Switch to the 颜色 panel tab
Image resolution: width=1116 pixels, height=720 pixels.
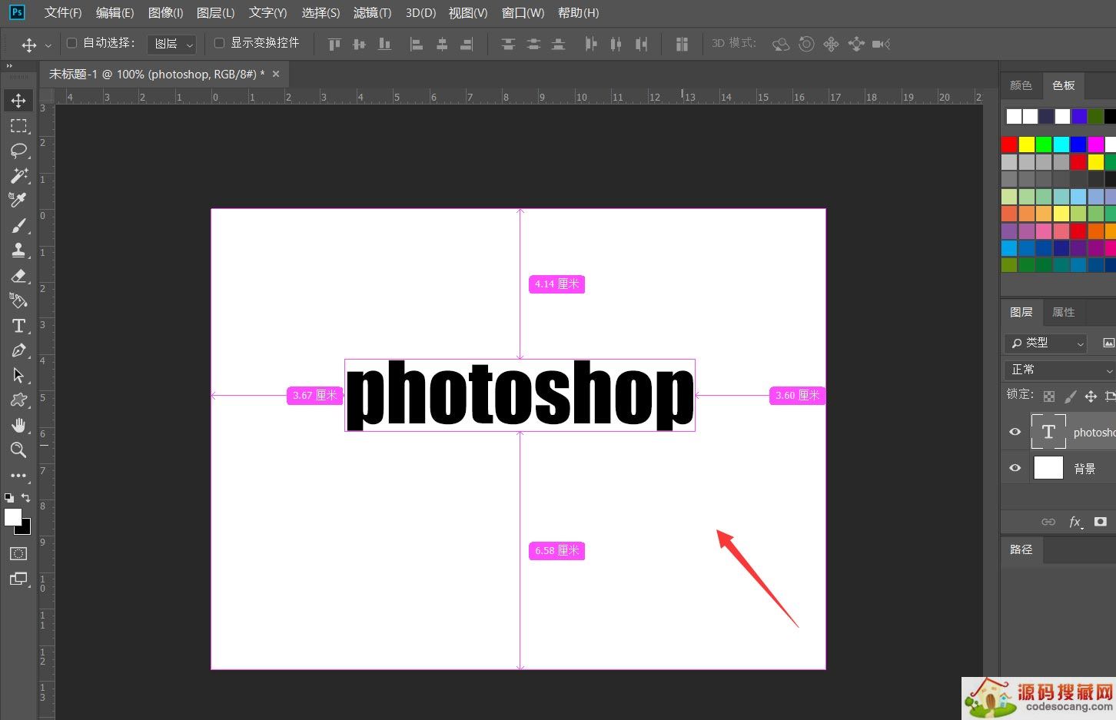pos(1021,85)
